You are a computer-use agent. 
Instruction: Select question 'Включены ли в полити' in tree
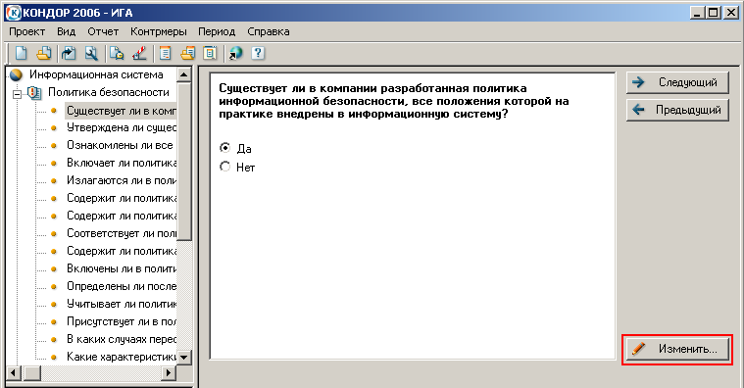tap(121, 268)
